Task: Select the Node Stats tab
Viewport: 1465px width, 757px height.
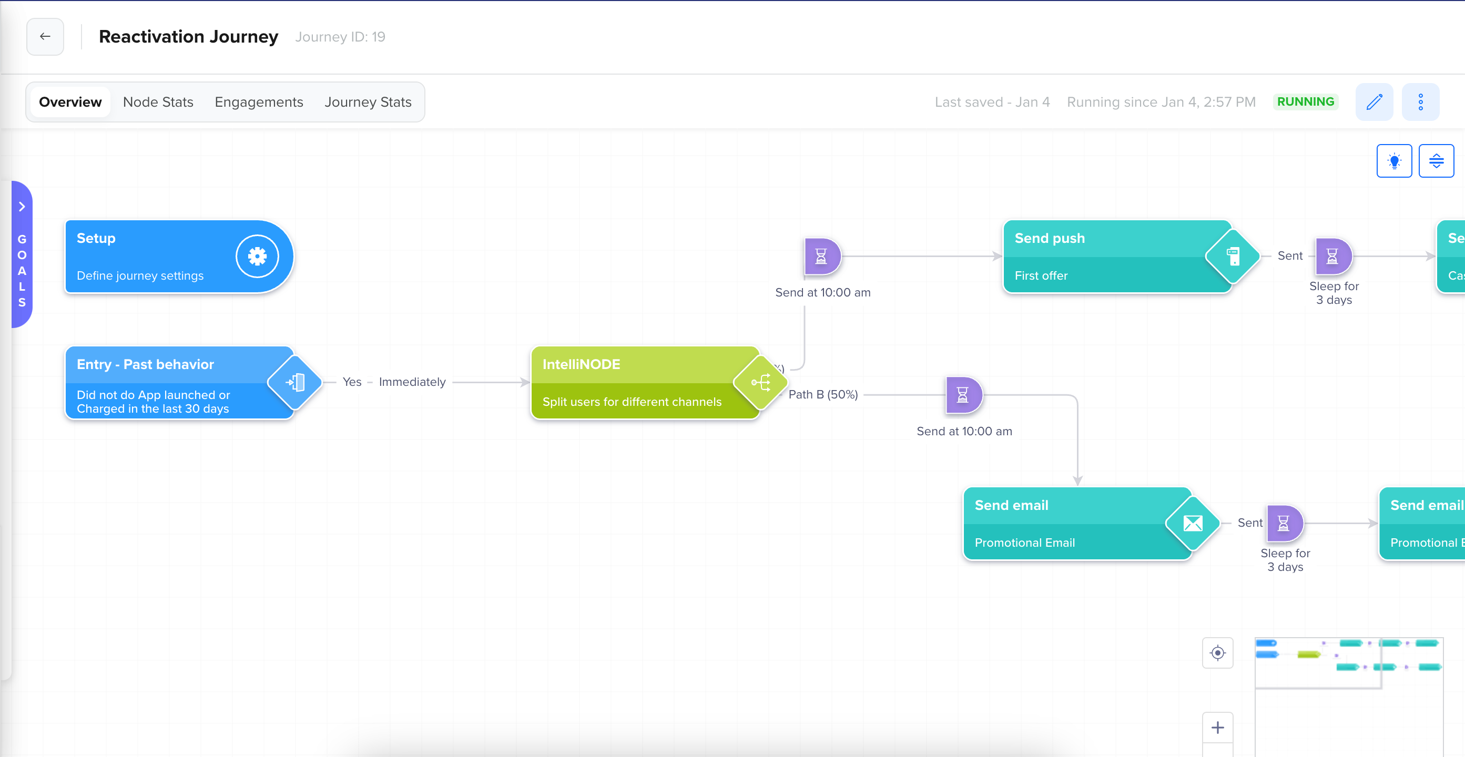Action: click(157, 101)
